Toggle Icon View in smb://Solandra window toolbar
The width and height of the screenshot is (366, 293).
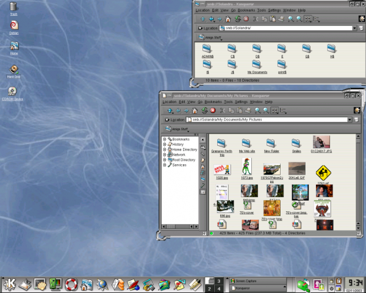pyautogui.click(x=307, y=19)
